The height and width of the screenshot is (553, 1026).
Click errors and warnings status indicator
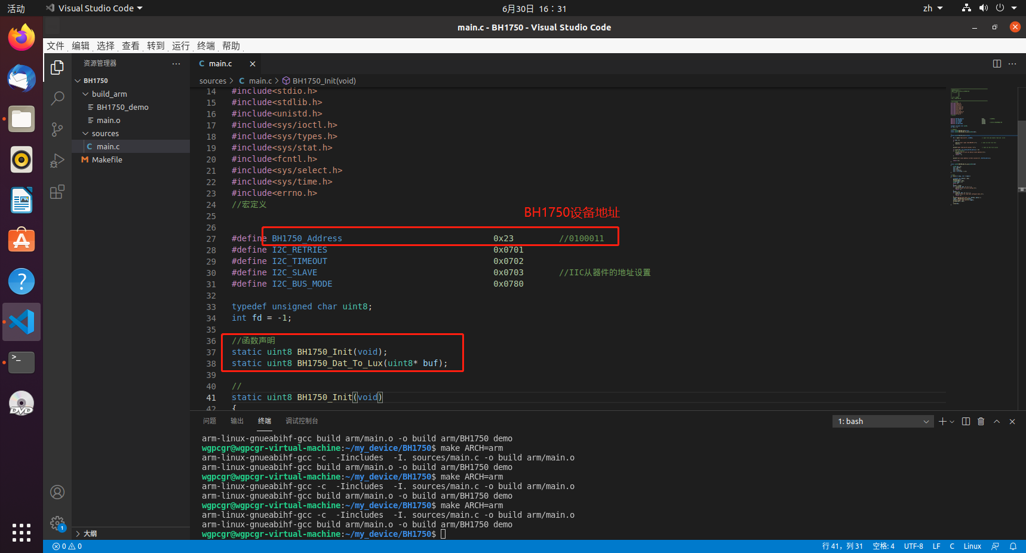point(67,546)
